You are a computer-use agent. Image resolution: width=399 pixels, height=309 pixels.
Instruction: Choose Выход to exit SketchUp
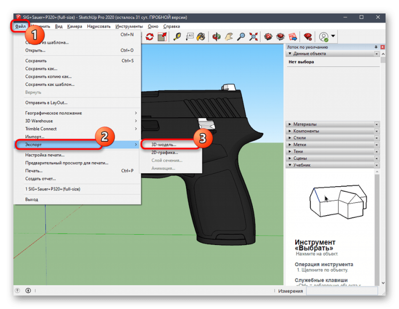[77, 200]
